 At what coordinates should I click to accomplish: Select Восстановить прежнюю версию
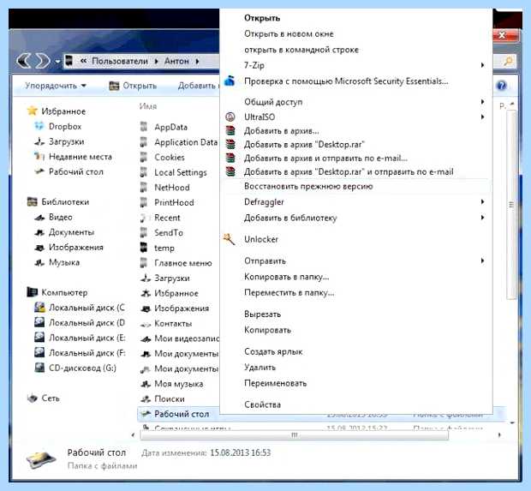308,186
